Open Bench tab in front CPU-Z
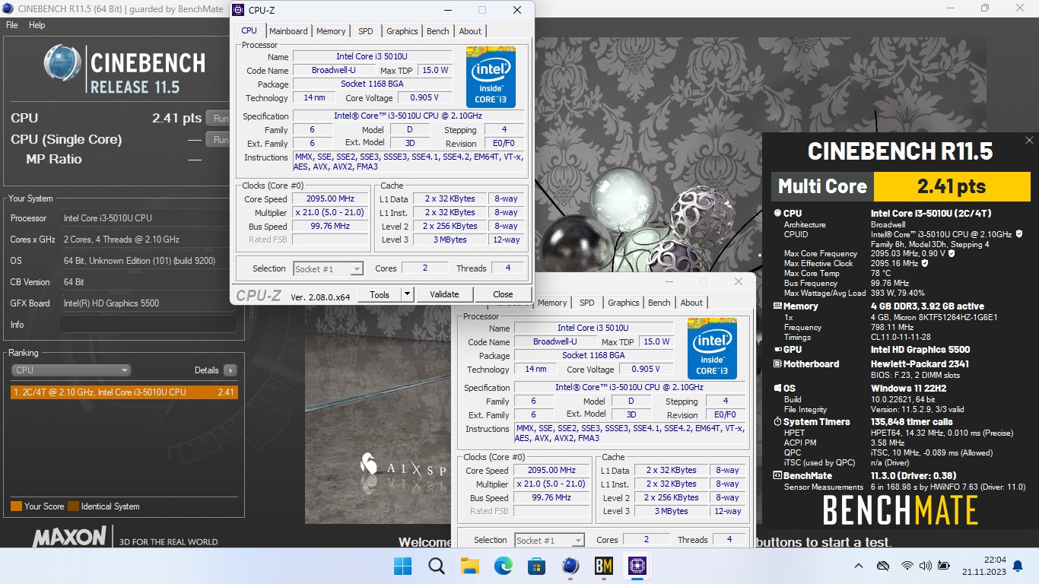The width and height of the screenshot is (1039, 584). pyautogui.click(x=438, y=31)
